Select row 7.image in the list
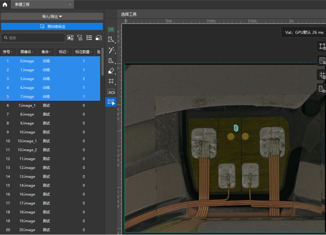 coord(50,97)
